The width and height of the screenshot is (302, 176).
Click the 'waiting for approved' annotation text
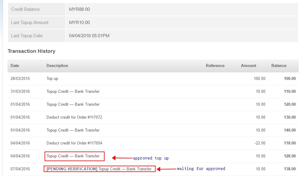(201, 168)
